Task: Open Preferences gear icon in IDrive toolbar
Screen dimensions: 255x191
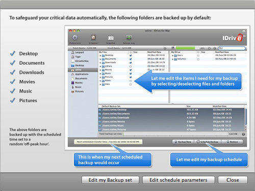Action: click(75, 38)
